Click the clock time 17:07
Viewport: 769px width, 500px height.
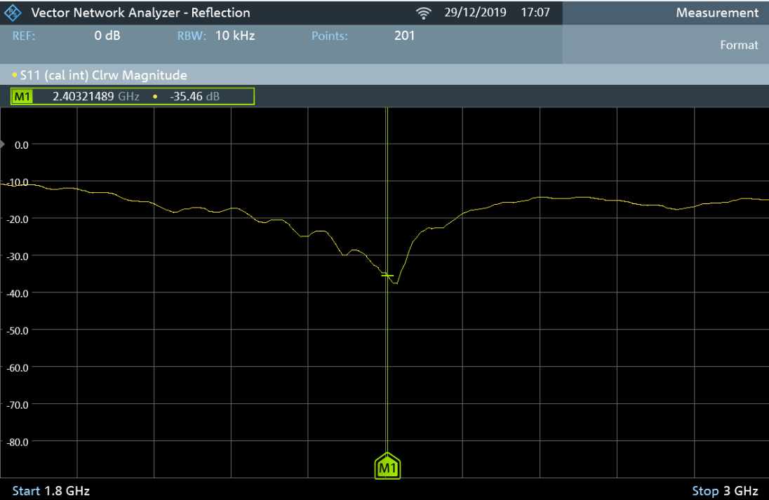(535, 12)
